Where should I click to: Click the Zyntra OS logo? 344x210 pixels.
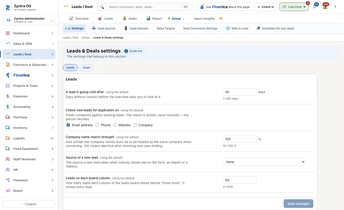pyautogui.click(x=8, y=7)
